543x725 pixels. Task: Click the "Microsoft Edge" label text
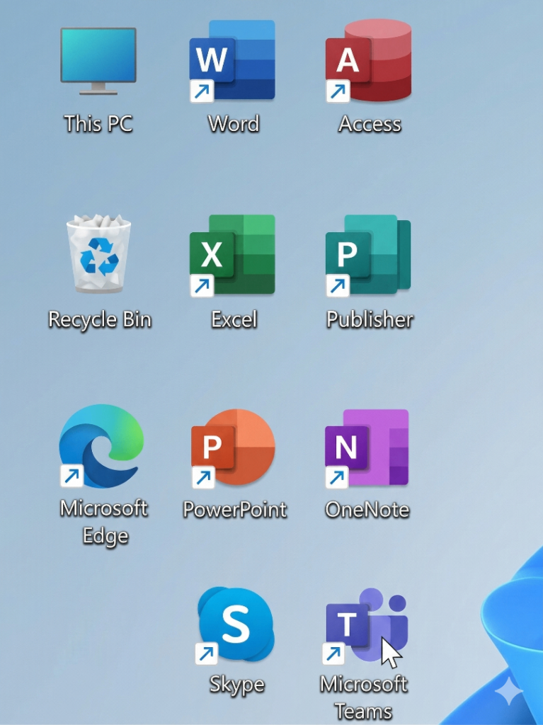pyautogui.click(x=104, y=523)
